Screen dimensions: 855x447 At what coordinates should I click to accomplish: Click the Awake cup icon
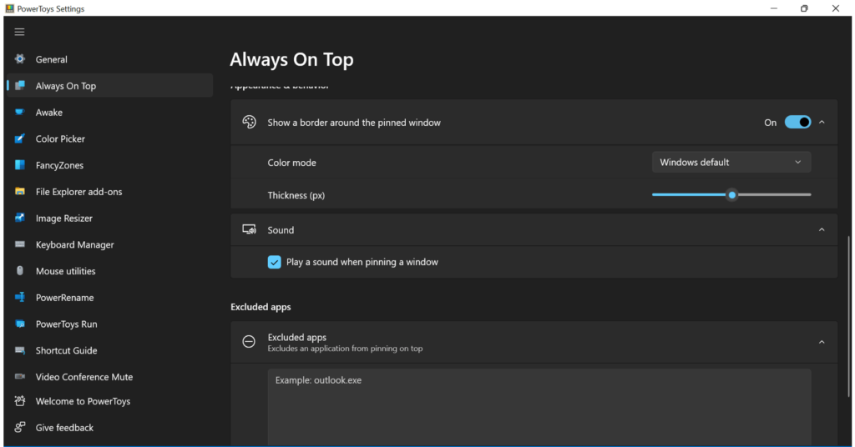coord(20,112)
